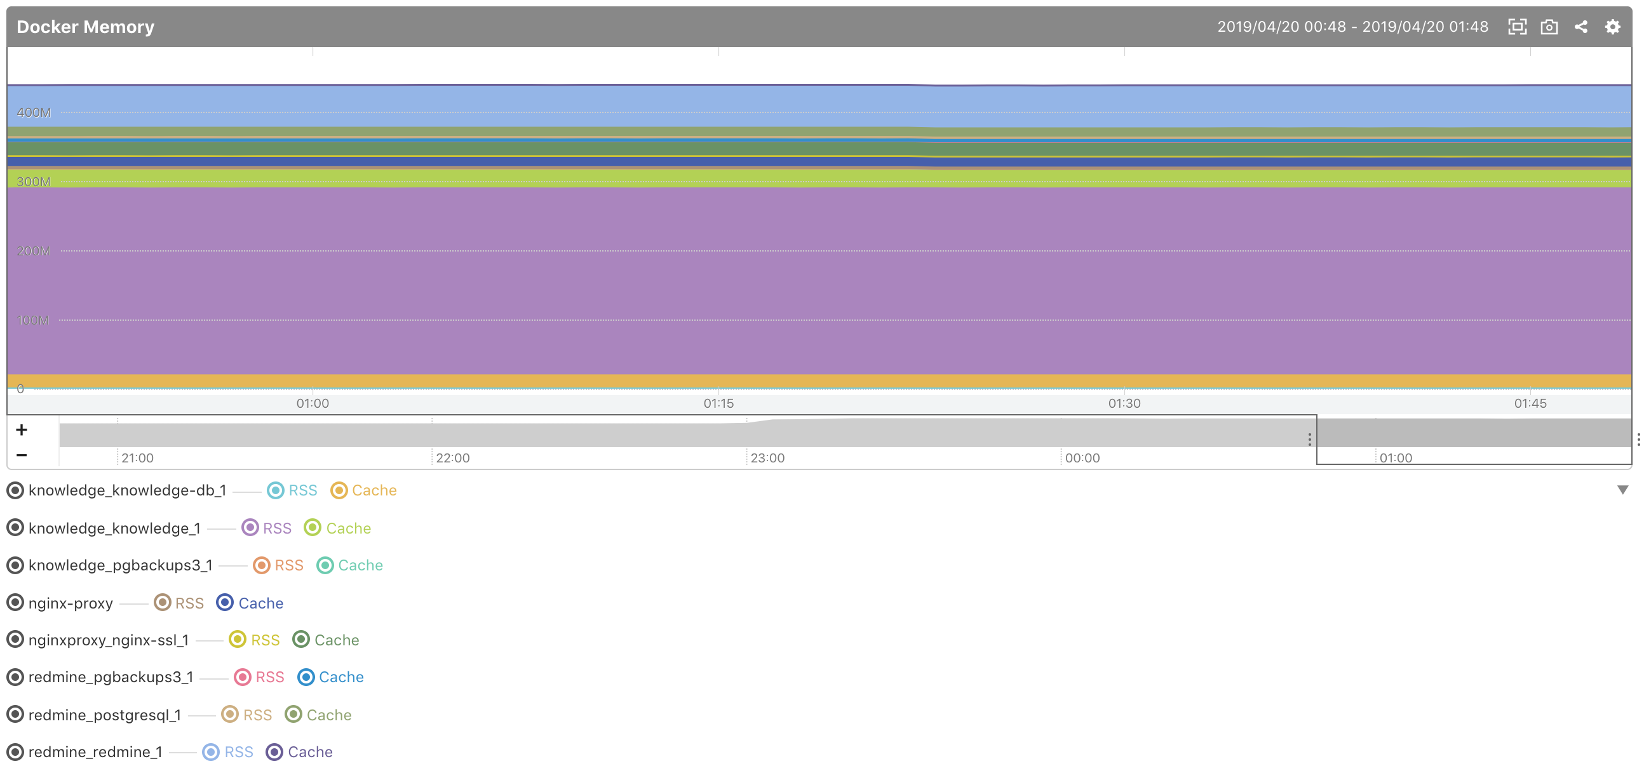This screenshot has width=1644, height=780.
Task: Toggle knowledge_knowledge_1 RSS series
Action: pyautogui.click(x=250, y=528)
